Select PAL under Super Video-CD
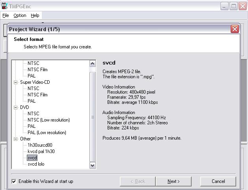Viewport: 248px width, 190px height. (x=32, y=101)
